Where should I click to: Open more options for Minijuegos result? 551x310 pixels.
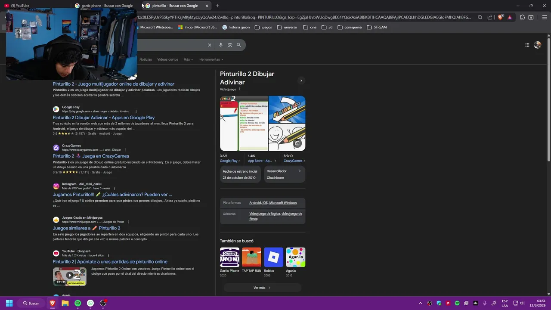[x=128, y=222]
